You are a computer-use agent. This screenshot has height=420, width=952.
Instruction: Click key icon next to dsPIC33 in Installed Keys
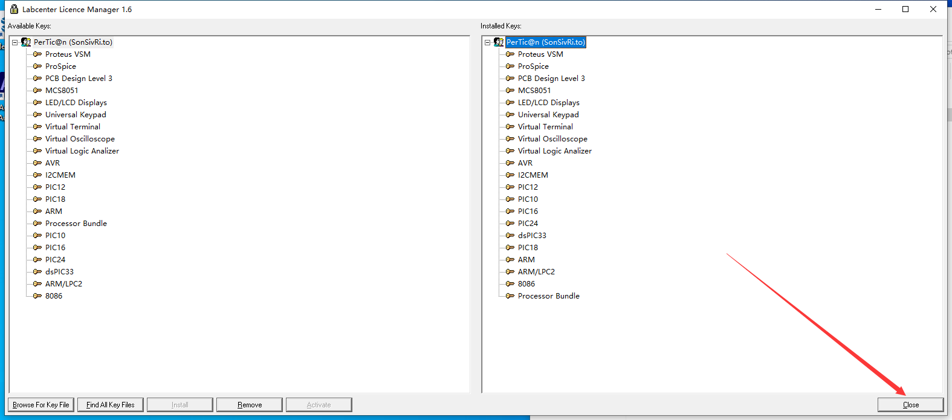(510, 236)
